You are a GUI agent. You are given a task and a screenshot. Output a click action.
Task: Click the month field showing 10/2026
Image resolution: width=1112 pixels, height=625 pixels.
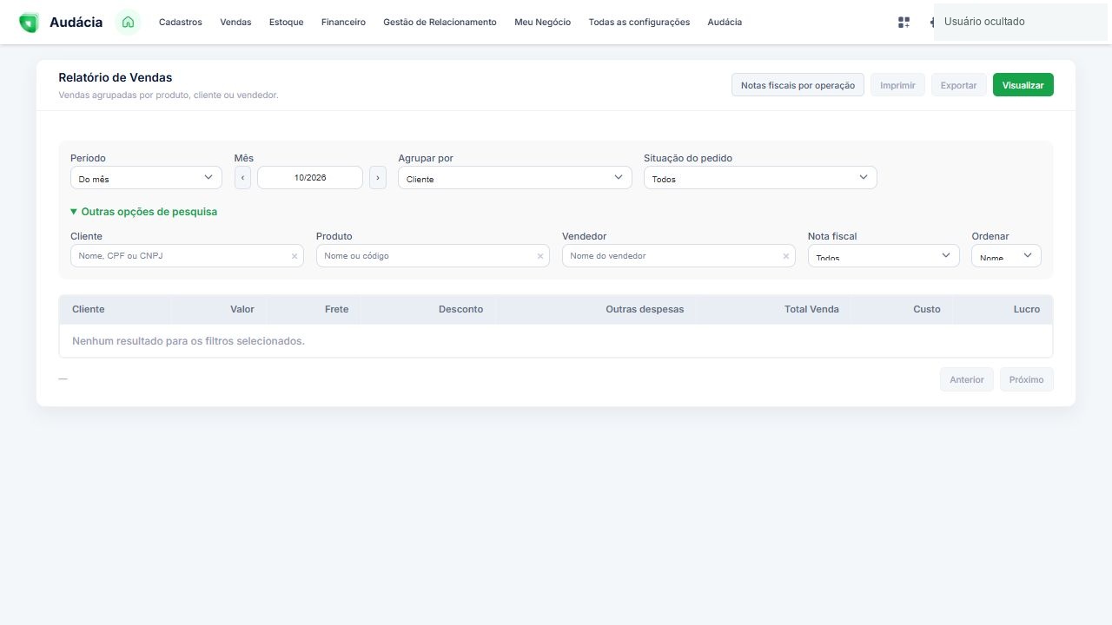point(310,177)
